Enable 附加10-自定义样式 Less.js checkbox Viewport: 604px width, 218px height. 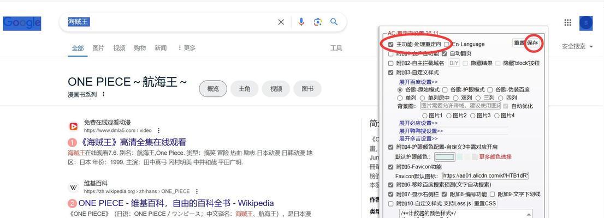click(x=391, y=204)
